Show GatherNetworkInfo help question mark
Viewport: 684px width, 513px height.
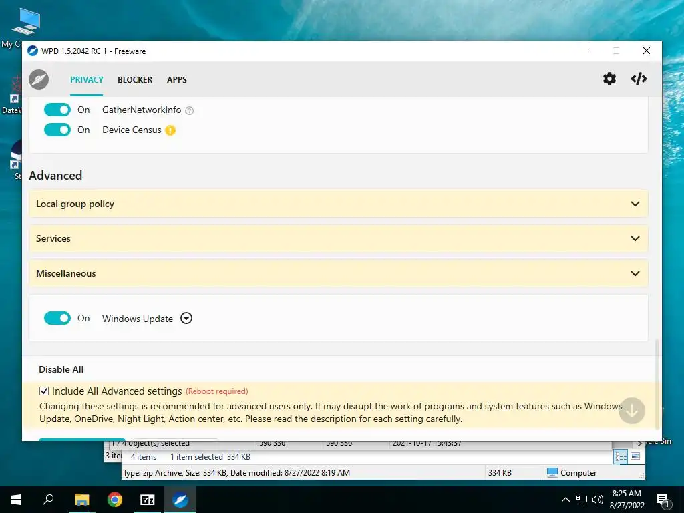pos(189,110)
